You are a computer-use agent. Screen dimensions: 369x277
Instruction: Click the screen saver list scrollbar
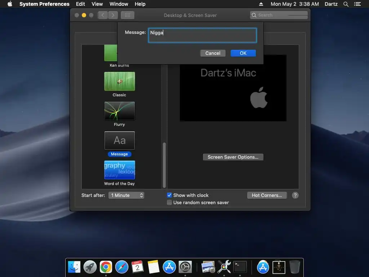coord(164,165)
